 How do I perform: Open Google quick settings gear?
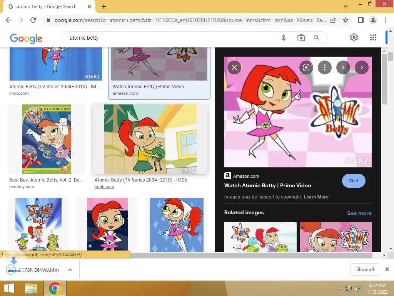click(354, 37)
